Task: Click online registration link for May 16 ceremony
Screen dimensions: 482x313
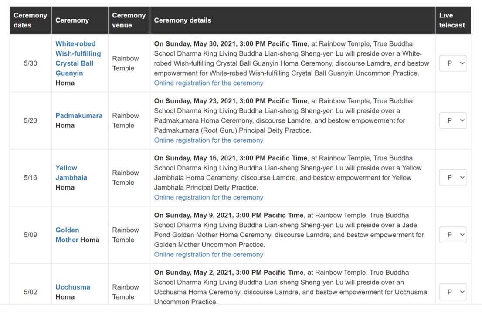Action: click(209, 197)
